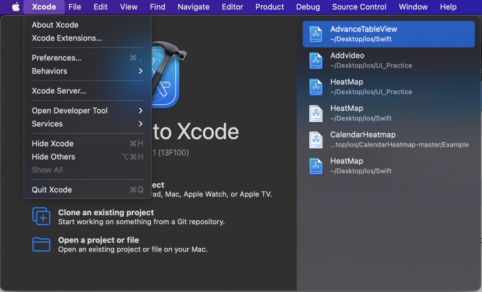Click Open a project or file
Image resolution: width=482 pixels, height=292 pixels.
click(98, 240)
